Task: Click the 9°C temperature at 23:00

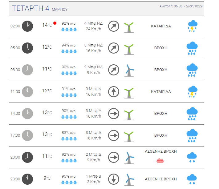Action: click(x=47, y=178)
